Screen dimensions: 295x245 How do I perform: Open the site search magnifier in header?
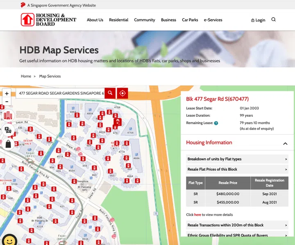click(274, 20)
